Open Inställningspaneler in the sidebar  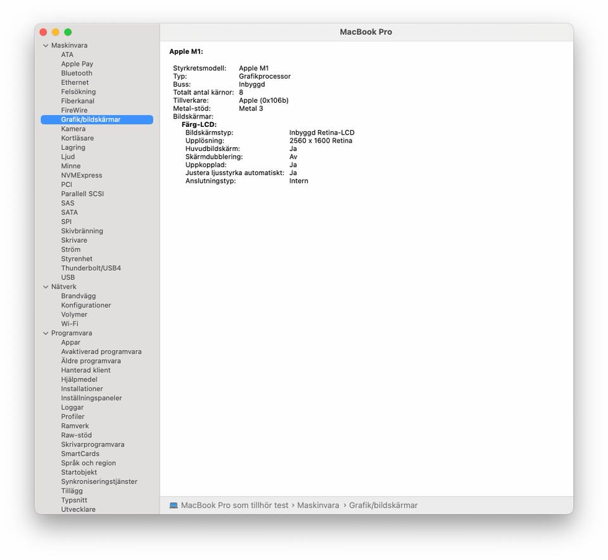tap(91, 398)
